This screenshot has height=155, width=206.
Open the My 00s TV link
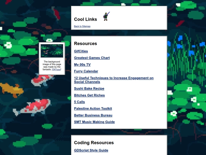tap(82, 65)
